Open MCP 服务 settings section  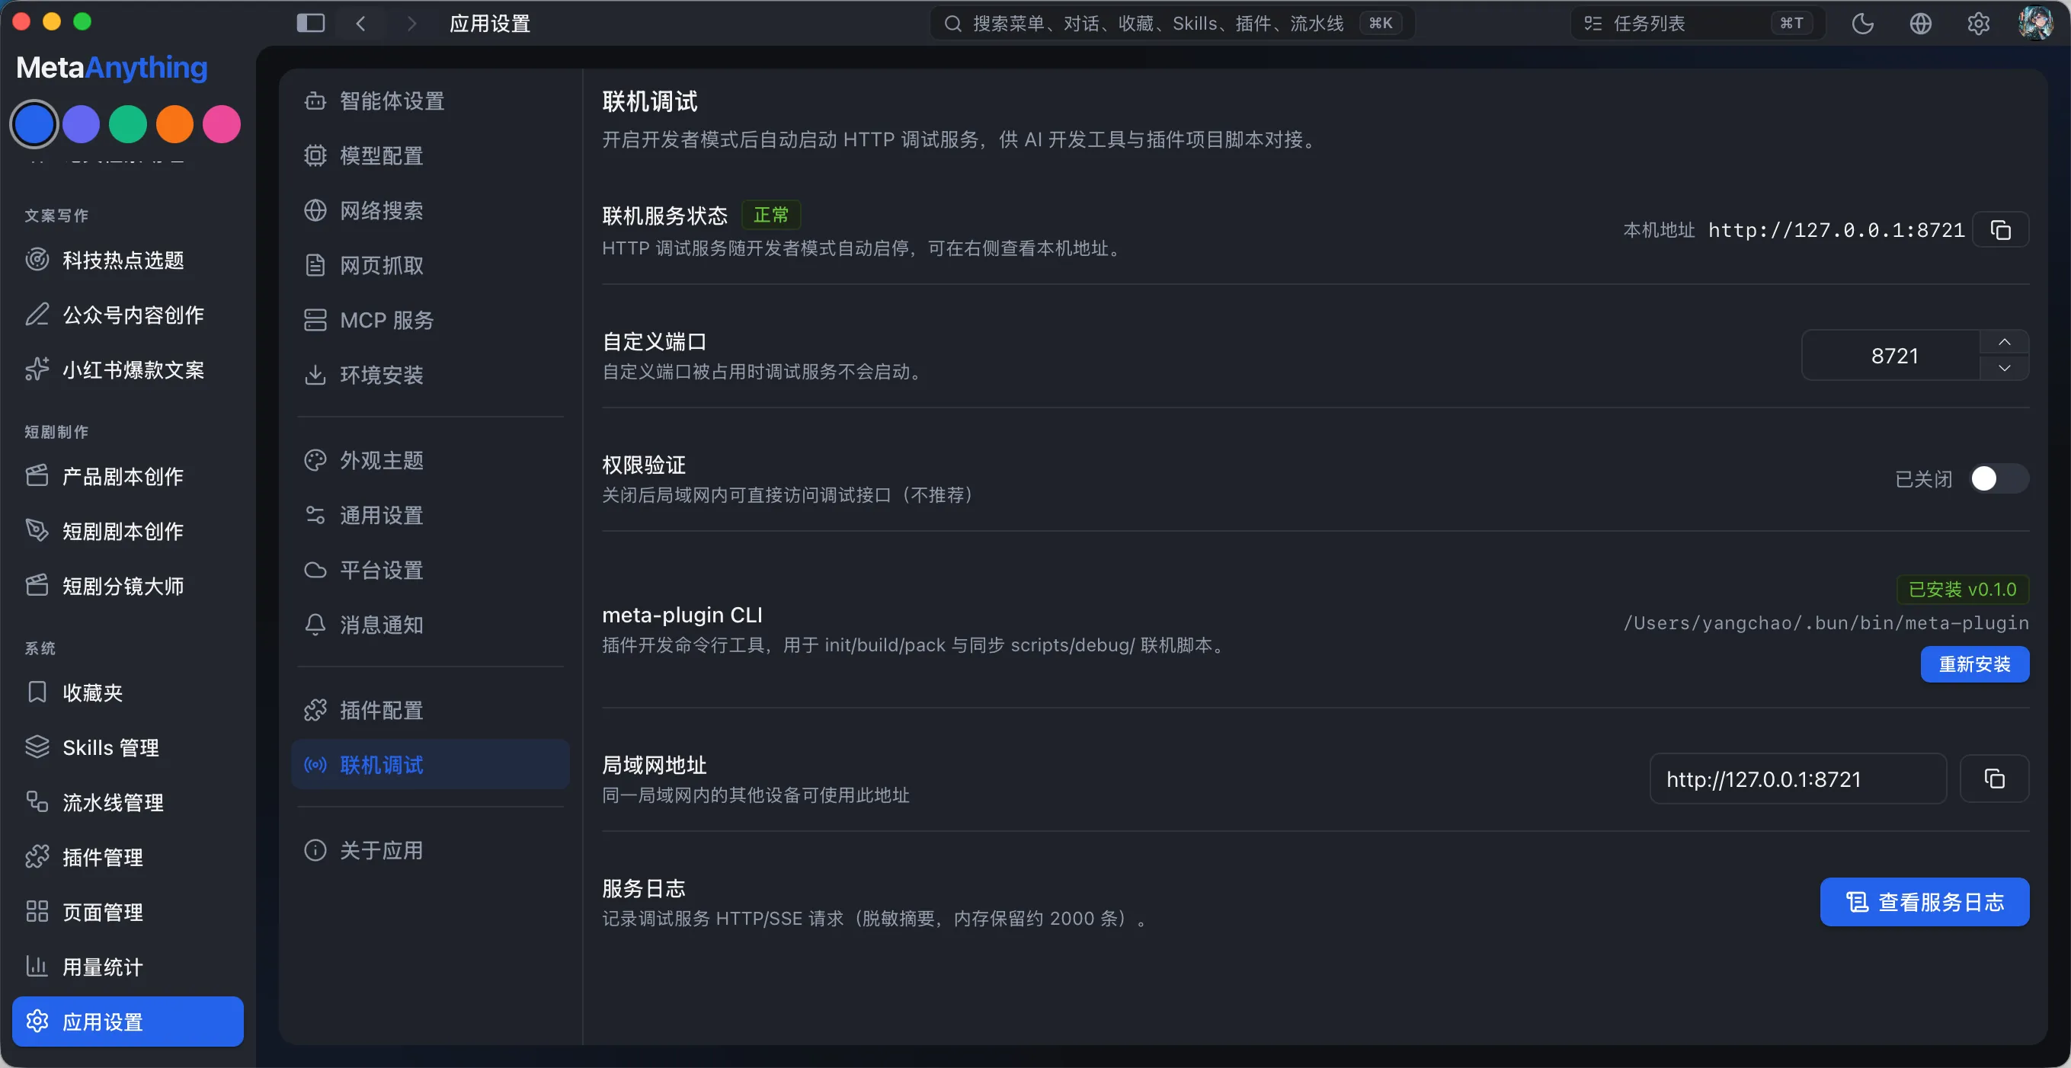click(x=429, y=320)
